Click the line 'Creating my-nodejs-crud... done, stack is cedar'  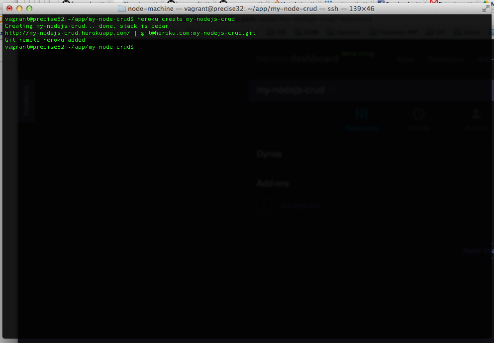[x=87, y=26]
